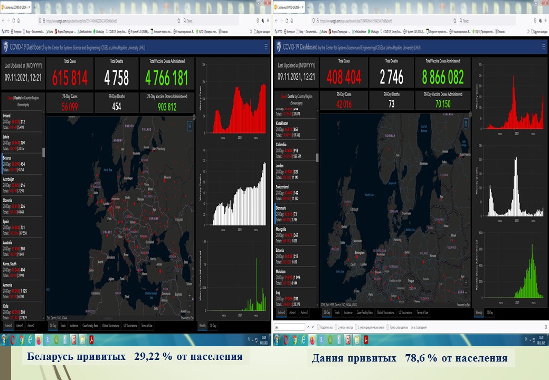This screenshot has width=549, height=380.
Task: Expand bookmarks overflow chevron in the left window
Action: (251, 32)
